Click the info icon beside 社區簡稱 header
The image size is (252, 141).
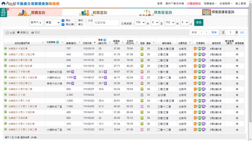pos(57,42)
